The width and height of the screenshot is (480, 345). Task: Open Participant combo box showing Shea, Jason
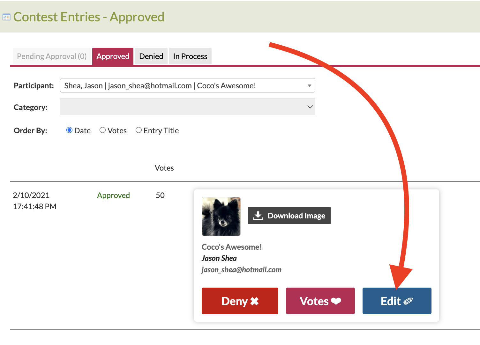(188, 85)
